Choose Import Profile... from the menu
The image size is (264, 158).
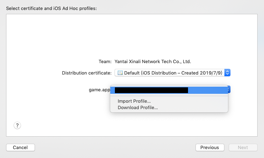pos(134,101)
